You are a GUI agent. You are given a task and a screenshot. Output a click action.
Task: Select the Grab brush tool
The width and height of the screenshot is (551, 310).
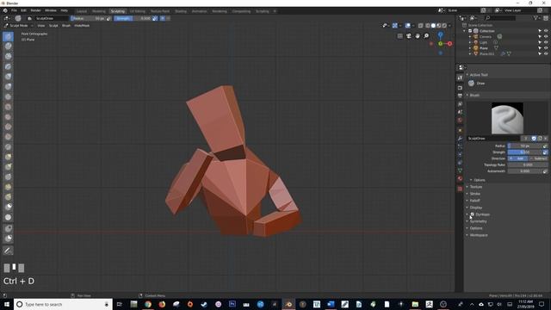pyautogui.click(x=8, y=157)
